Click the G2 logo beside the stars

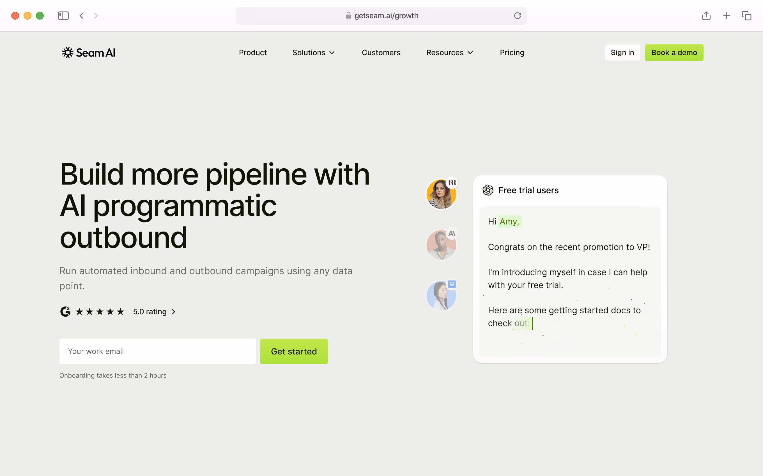click(65, 311)
